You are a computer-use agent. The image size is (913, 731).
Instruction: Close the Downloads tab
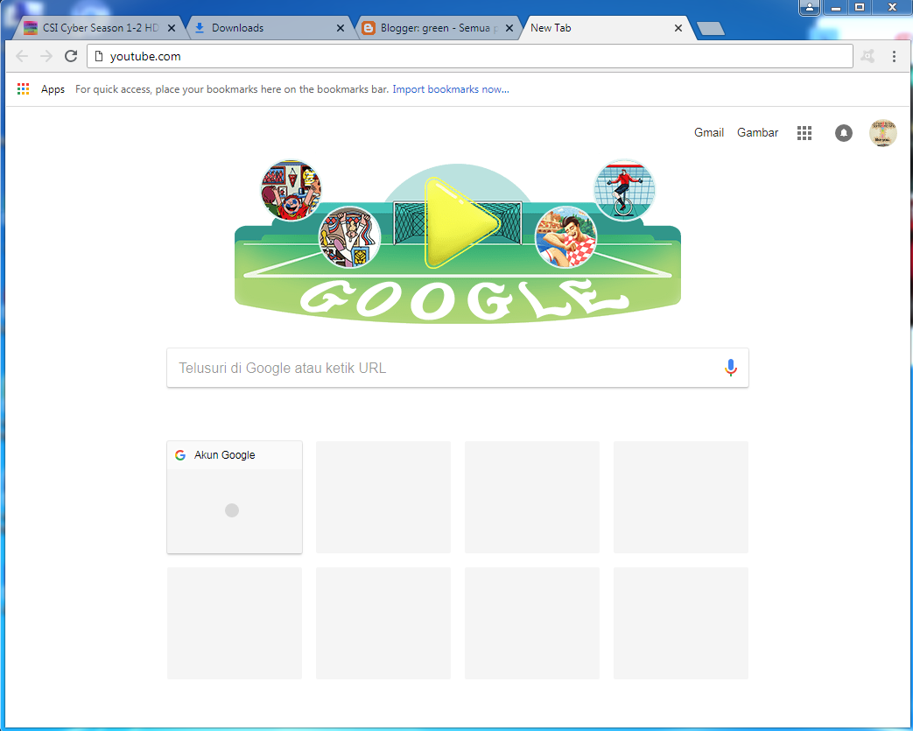[340, 28]
